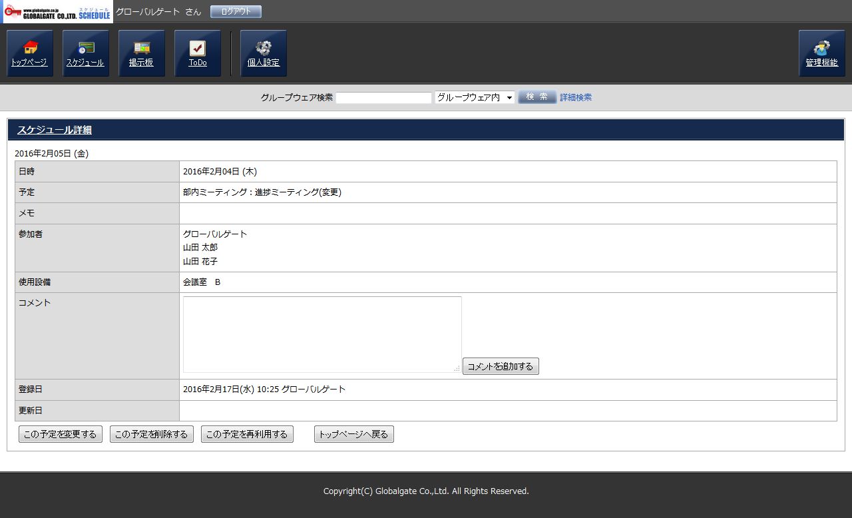
Task: Click the ログアウト button
Action: pos(236,11)
